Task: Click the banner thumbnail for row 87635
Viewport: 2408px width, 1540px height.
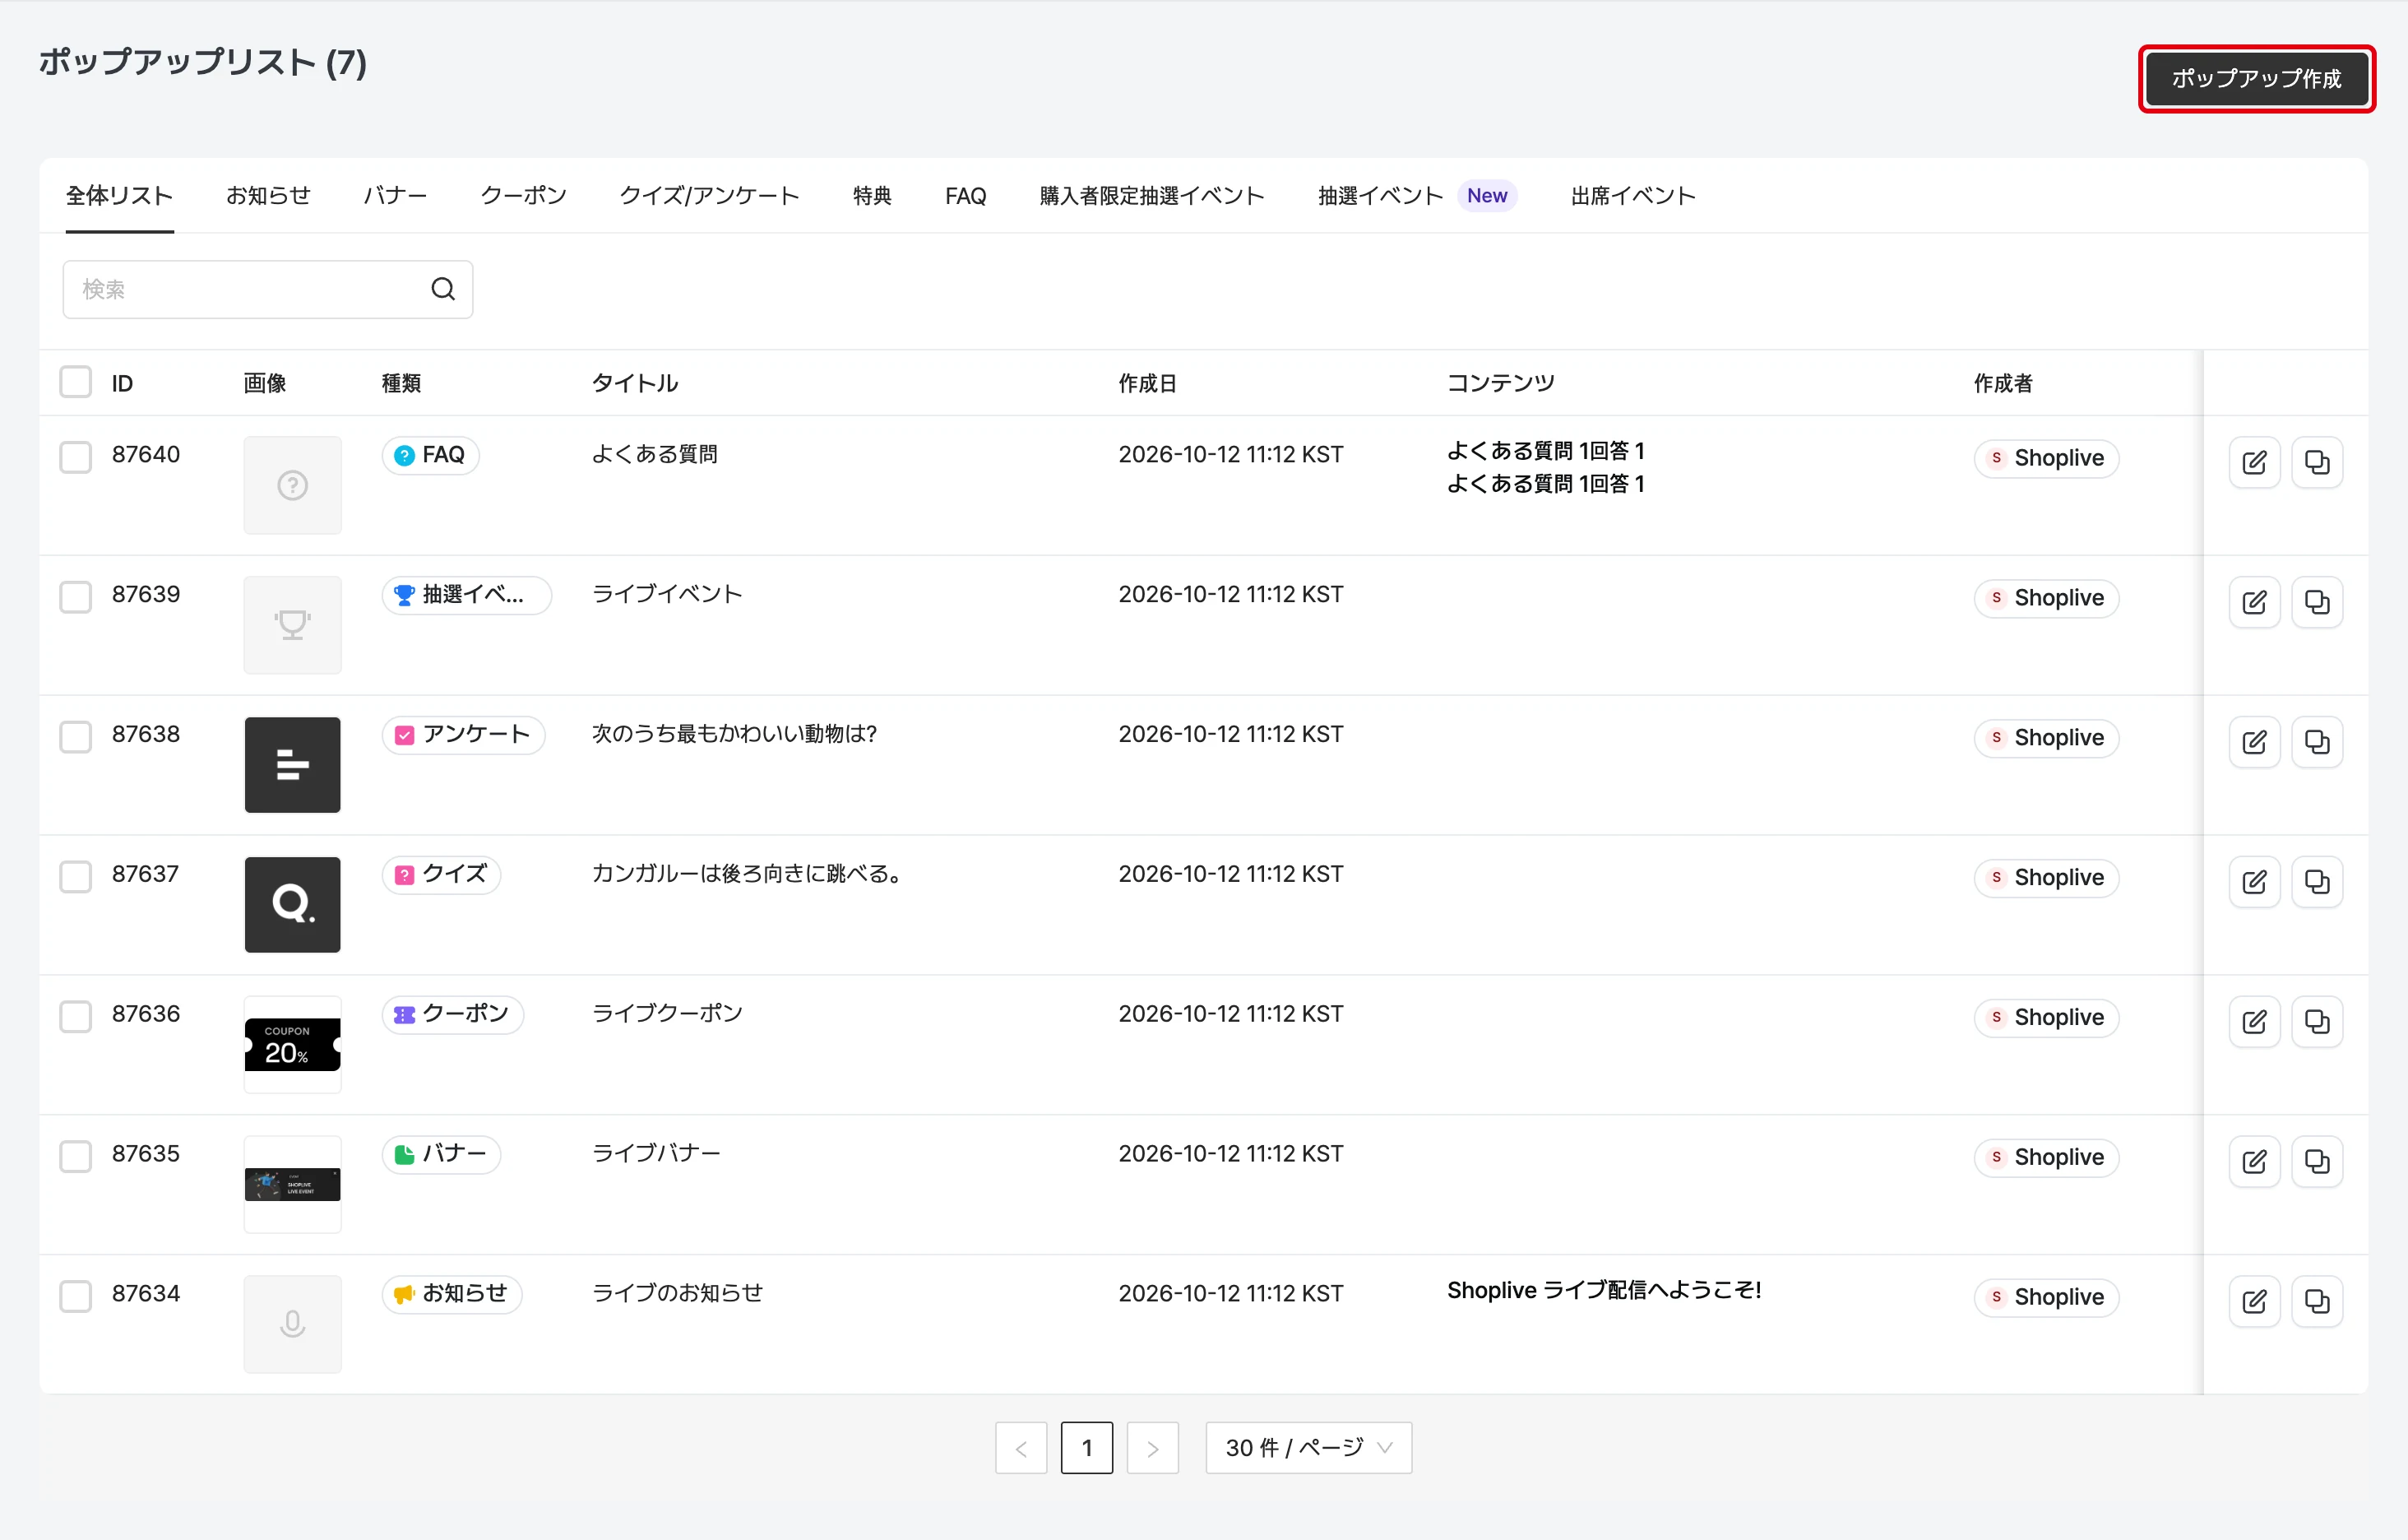Action: click(x=292, y=1185)
